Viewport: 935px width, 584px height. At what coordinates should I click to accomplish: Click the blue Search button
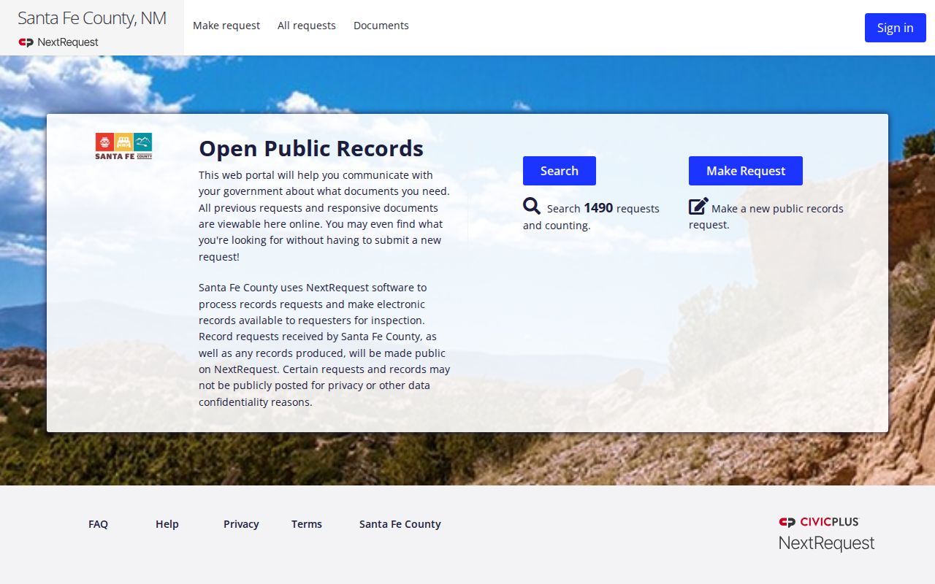pyautogui.click(x=560, y=171)
